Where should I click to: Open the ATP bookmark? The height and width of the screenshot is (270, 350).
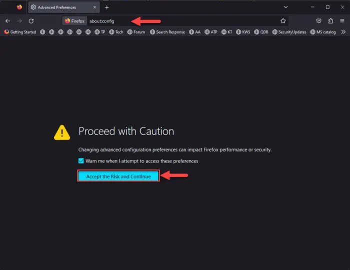[211, 32]
